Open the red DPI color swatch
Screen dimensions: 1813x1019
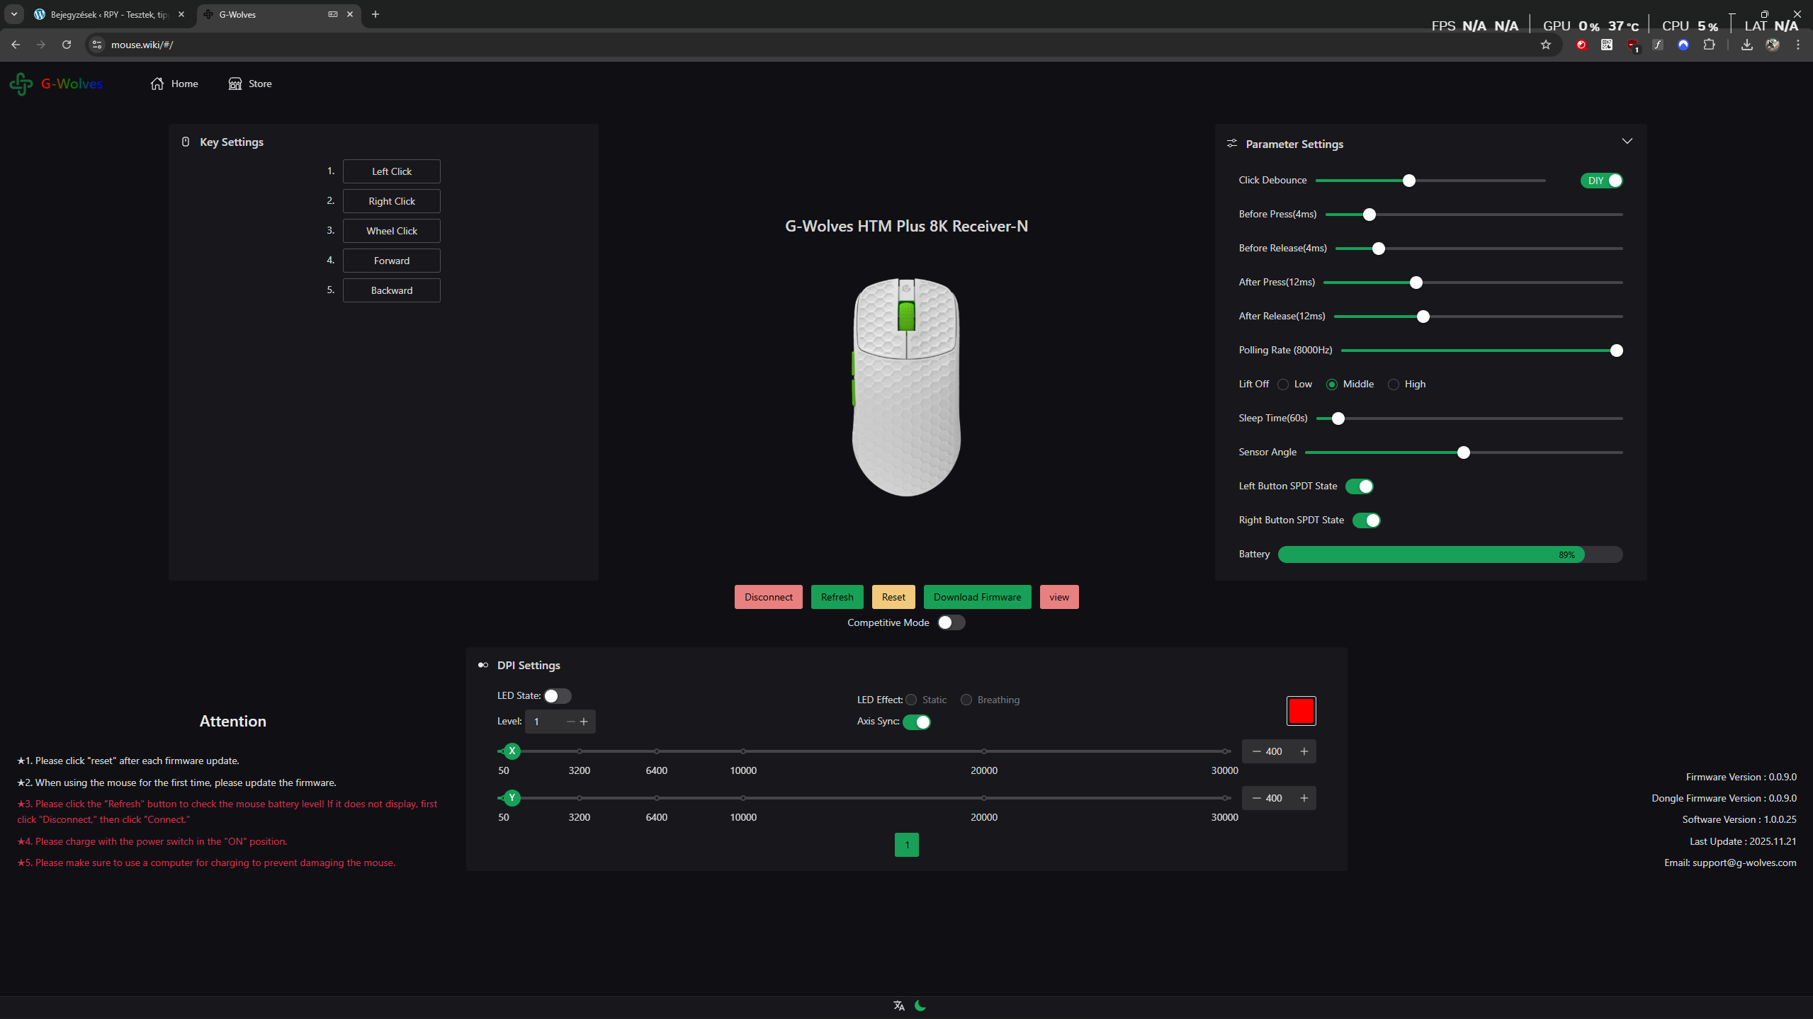(x=1301, y=711)
